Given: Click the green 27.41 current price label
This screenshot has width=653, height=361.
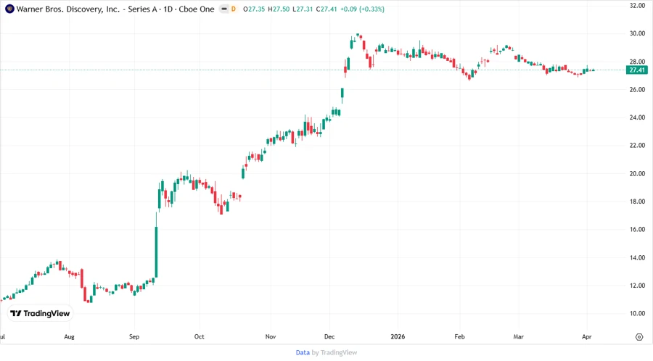Looking at the screenshot, I should (x=637, y=70).
